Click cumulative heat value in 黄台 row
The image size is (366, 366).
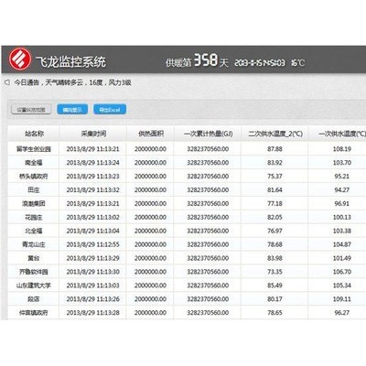[x=208, y=258]
